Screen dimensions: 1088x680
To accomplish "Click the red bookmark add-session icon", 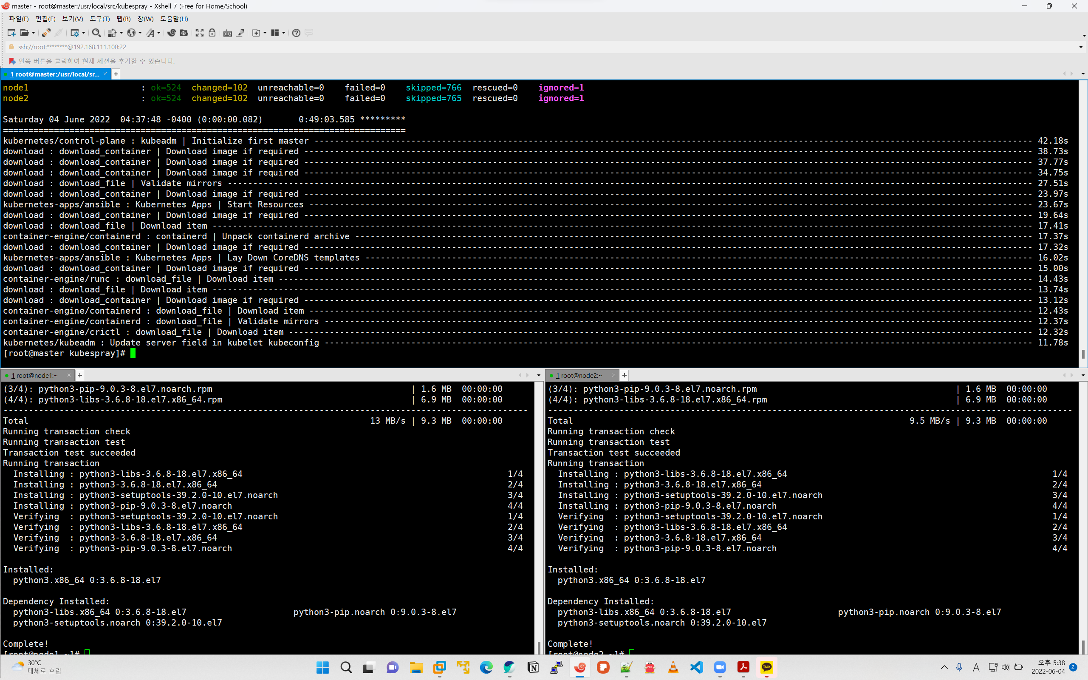I will (x=12, y=61).
